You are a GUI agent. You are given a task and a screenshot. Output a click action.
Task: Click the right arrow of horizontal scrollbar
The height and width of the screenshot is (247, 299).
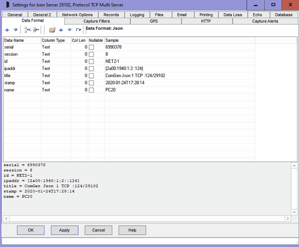288,218
